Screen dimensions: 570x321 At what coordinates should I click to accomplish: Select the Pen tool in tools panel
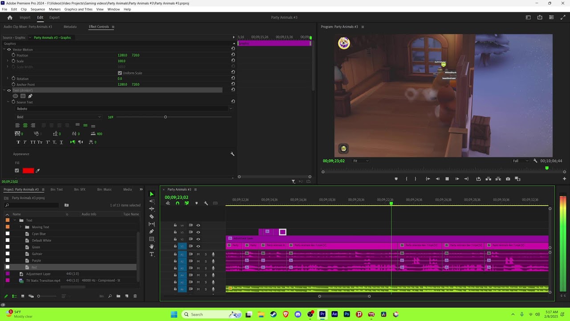tap(151, 231)
